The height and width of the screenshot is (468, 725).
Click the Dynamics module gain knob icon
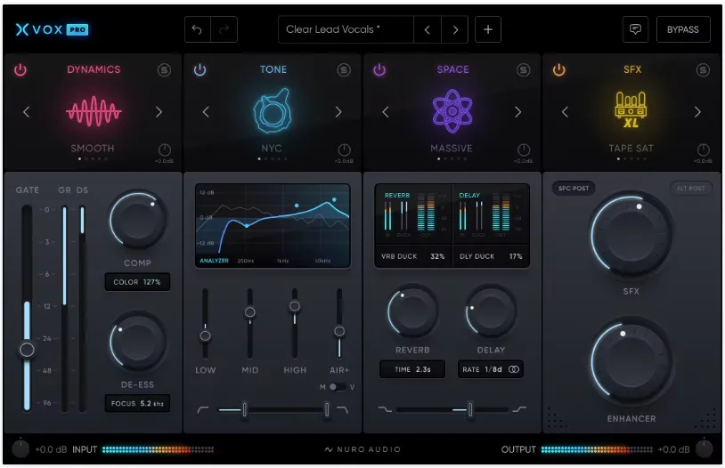click(x=165, y=149)
